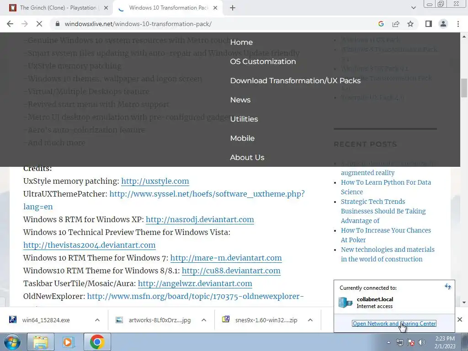Viewport: 468px width, 351px height.
Task: Show hidden tray icons arrow
Action: (x=388, y=342)
